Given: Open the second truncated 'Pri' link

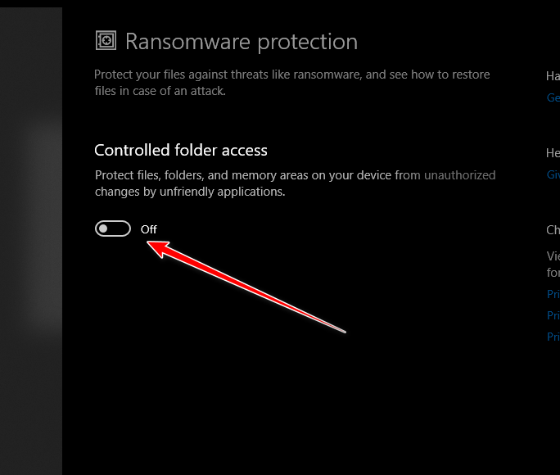Looking at the screenshot, I should [553, 315].
